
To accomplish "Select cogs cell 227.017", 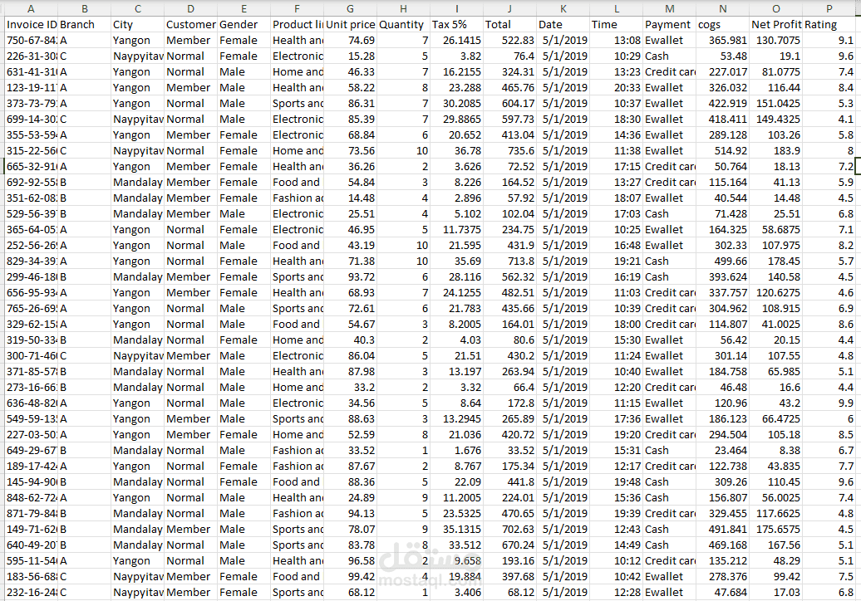I will 723,72.
